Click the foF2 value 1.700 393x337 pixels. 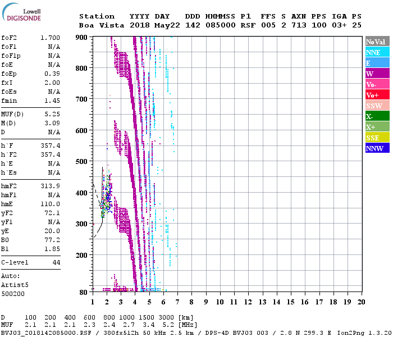click(50, 38)
